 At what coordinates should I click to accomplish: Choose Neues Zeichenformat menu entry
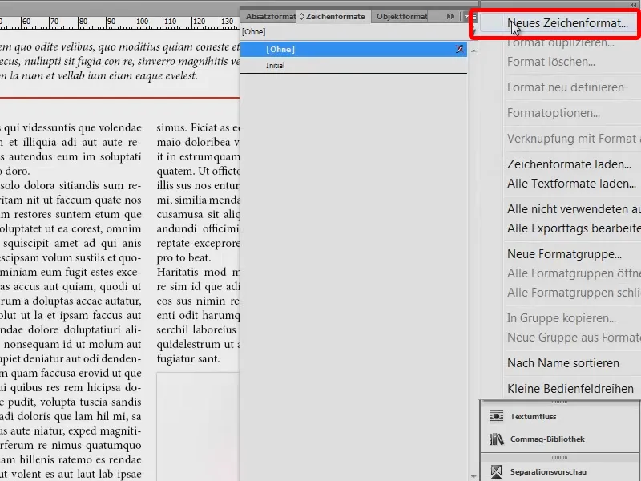567,23
